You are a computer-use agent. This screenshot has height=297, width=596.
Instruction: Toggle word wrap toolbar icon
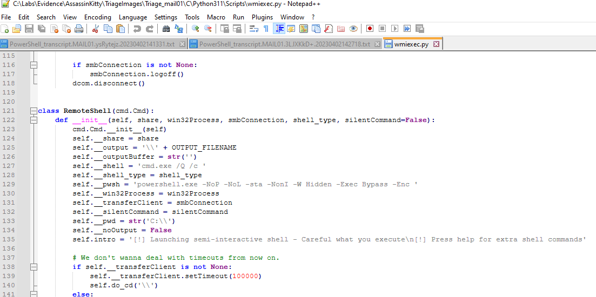253,29
